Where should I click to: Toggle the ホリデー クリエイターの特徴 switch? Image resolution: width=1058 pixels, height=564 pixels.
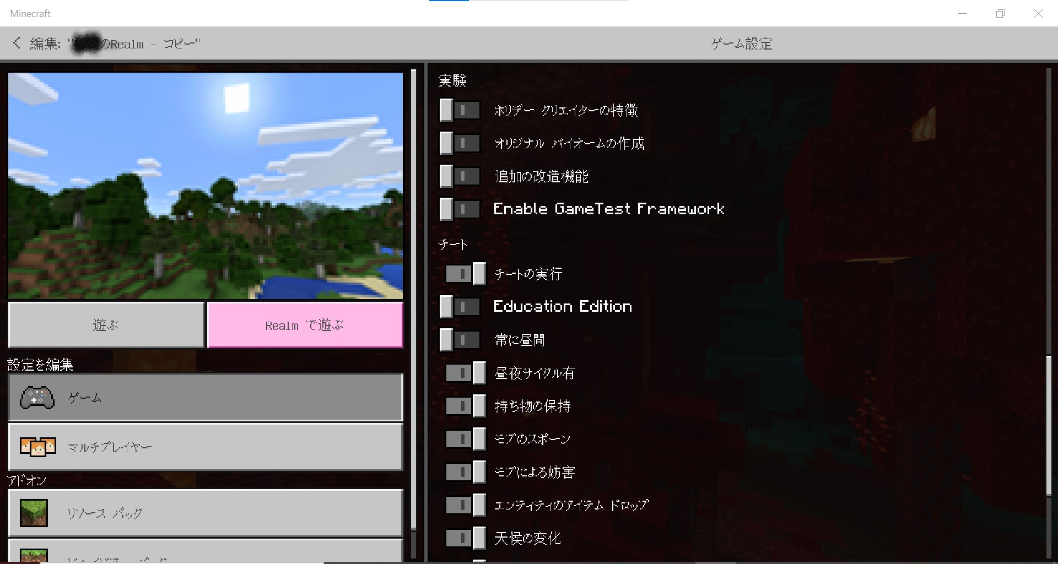[x=460, y=110]
